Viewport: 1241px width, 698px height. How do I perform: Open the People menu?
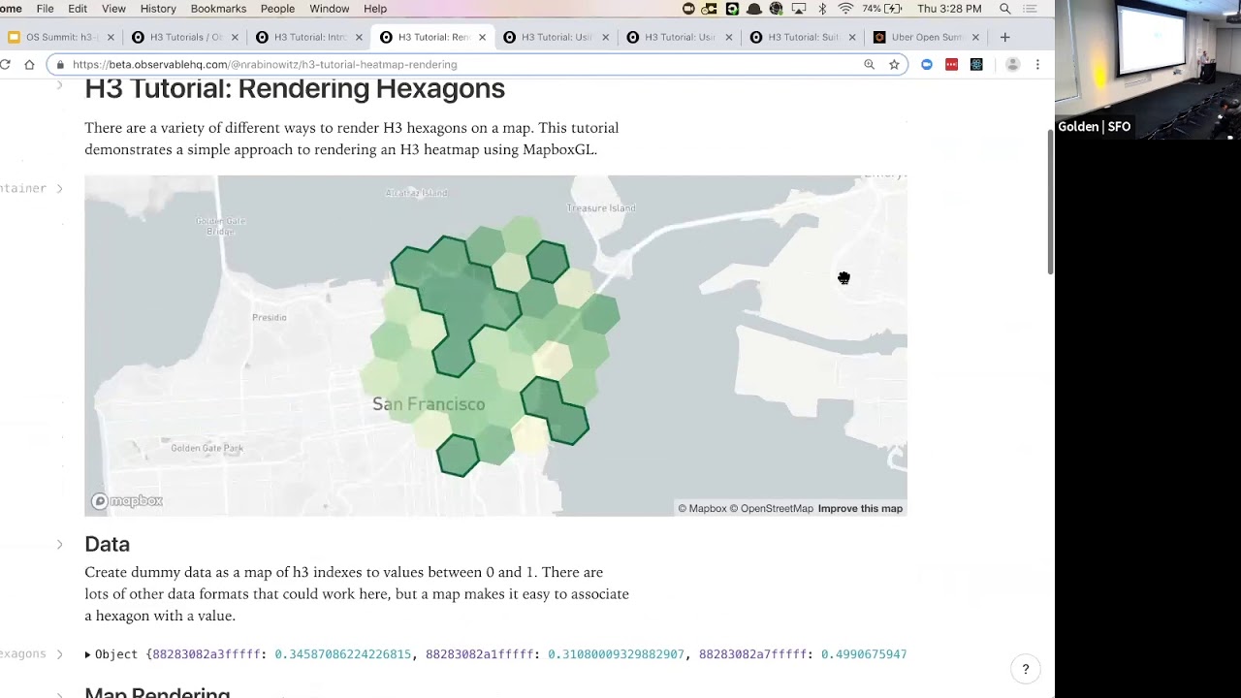[x=277, y=9]
